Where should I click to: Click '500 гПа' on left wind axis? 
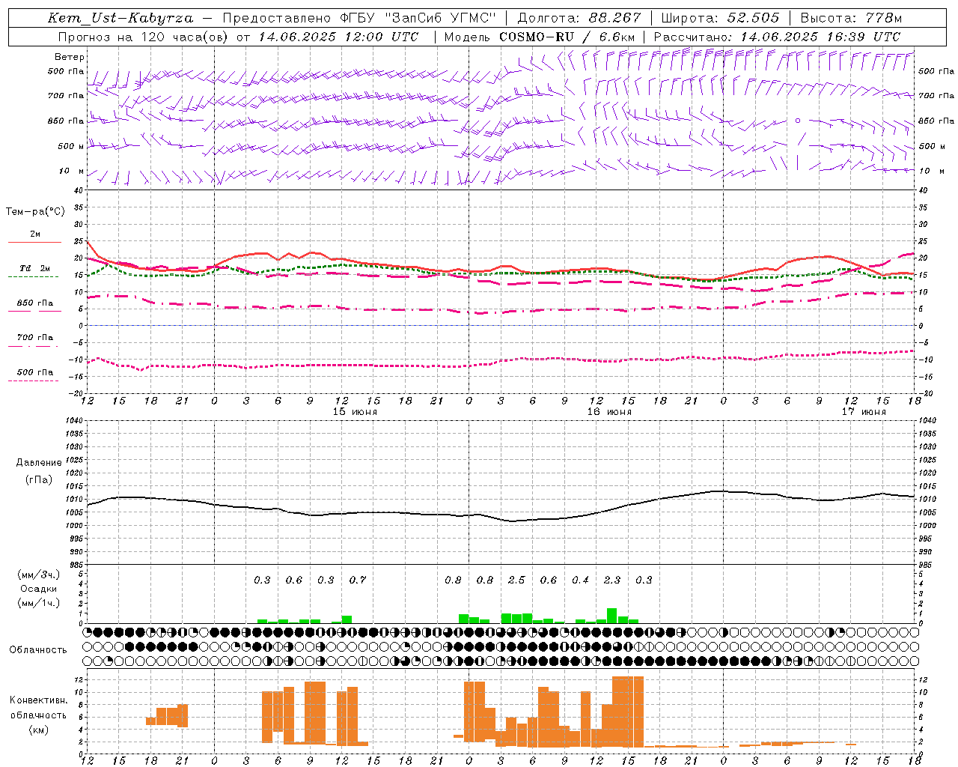coord(66,71)
